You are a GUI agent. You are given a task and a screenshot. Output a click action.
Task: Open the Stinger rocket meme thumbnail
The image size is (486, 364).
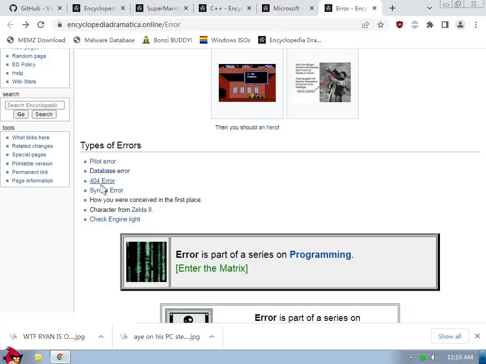pyautogui.click(x=323, y=82)
